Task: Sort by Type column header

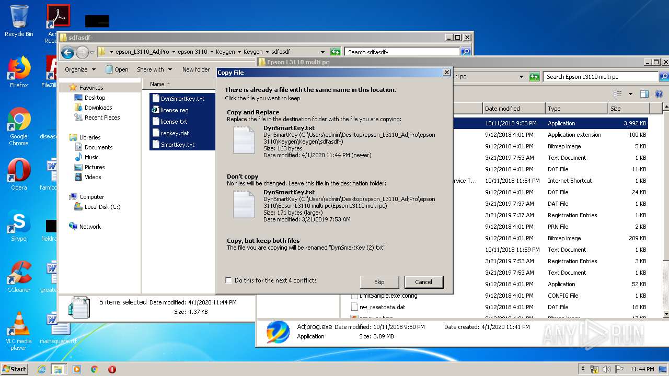Action: pos(576,109)
